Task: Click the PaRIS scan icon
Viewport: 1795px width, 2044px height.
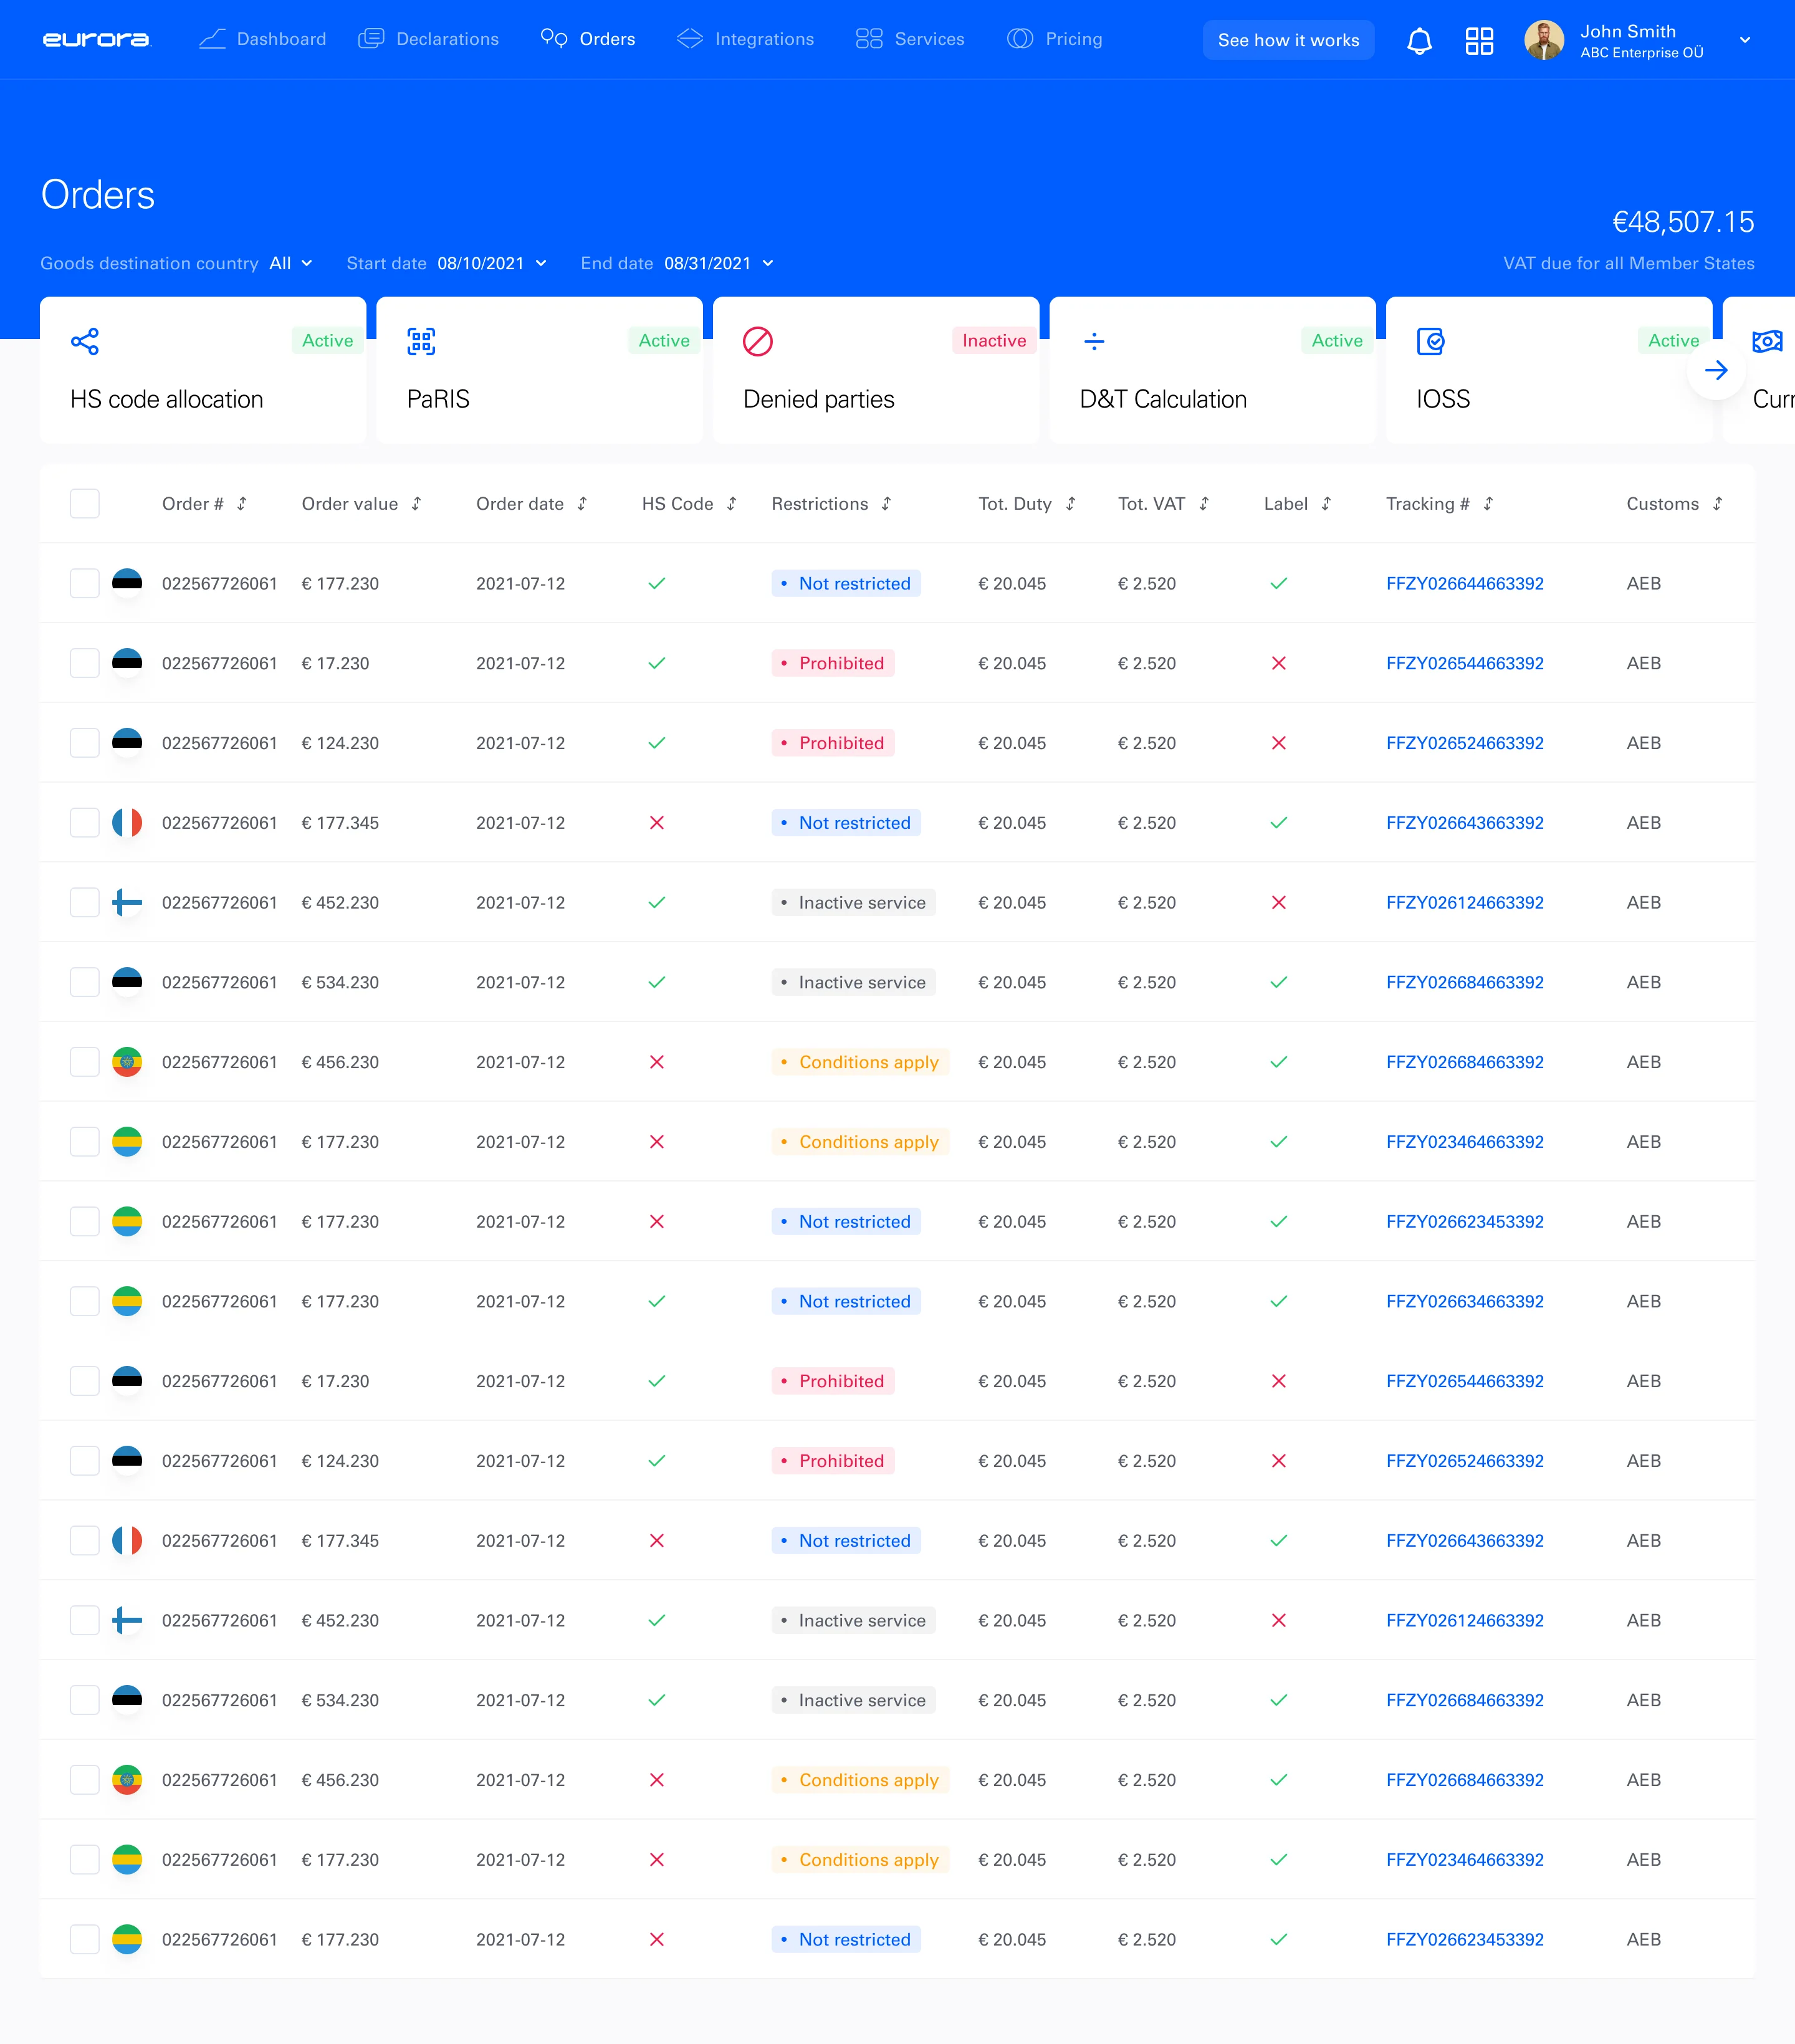Action: click(421, 341)
